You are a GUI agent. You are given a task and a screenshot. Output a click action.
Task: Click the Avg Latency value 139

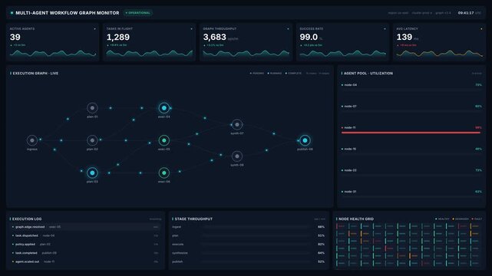point(404,38)
